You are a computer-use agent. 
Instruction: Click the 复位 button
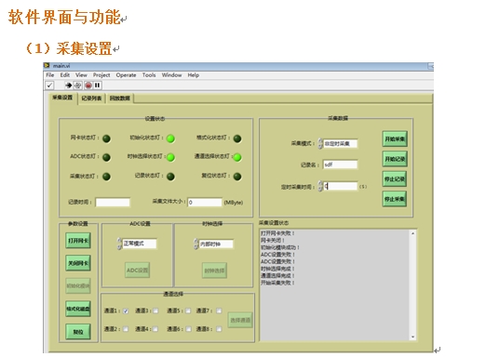pyautogui.click(x=78, y=332)
